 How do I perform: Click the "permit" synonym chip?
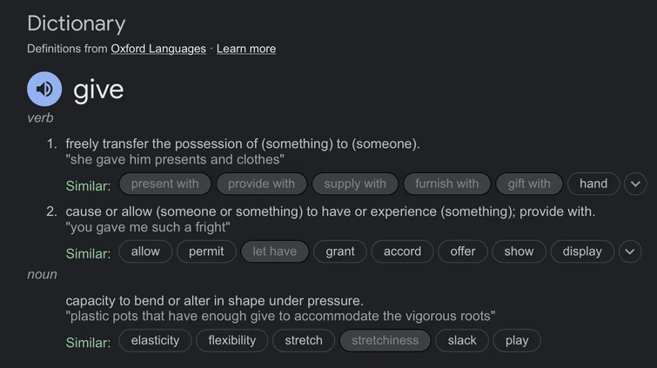point(206,251)
